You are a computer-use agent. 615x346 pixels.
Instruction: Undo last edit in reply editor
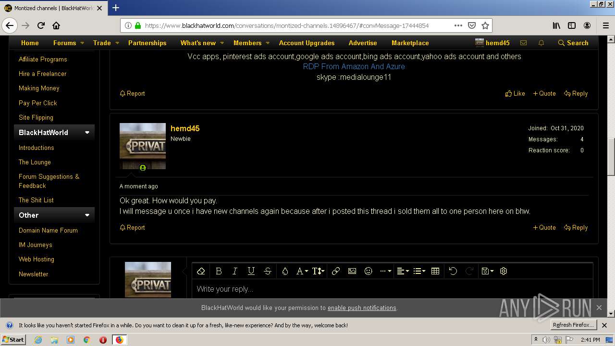(x=453, y=271)
